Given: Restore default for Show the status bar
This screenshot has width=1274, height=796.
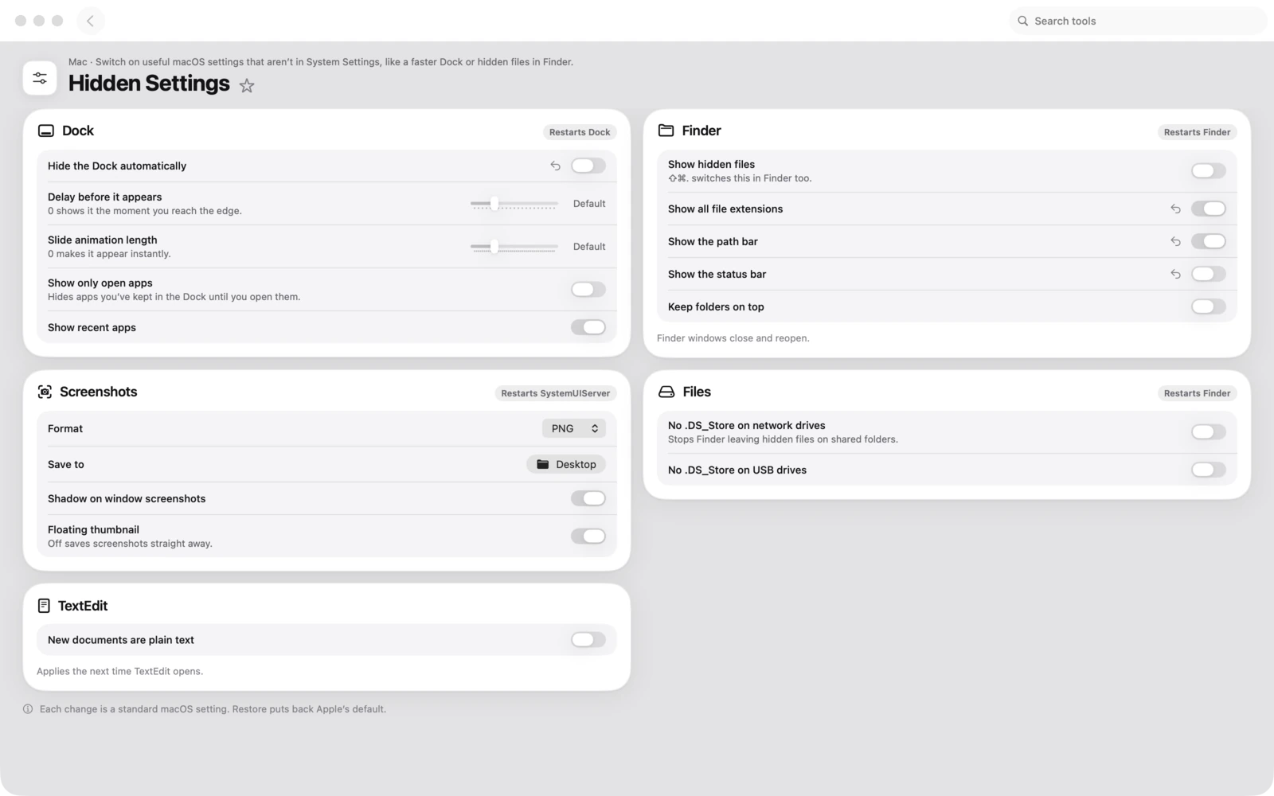Looking at the screenshot, I should coord(1175,274).
